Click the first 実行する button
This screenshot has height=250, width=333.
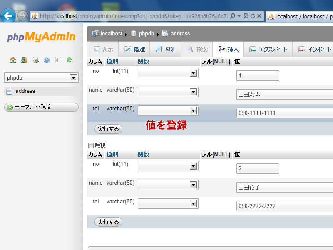point(108,129)
